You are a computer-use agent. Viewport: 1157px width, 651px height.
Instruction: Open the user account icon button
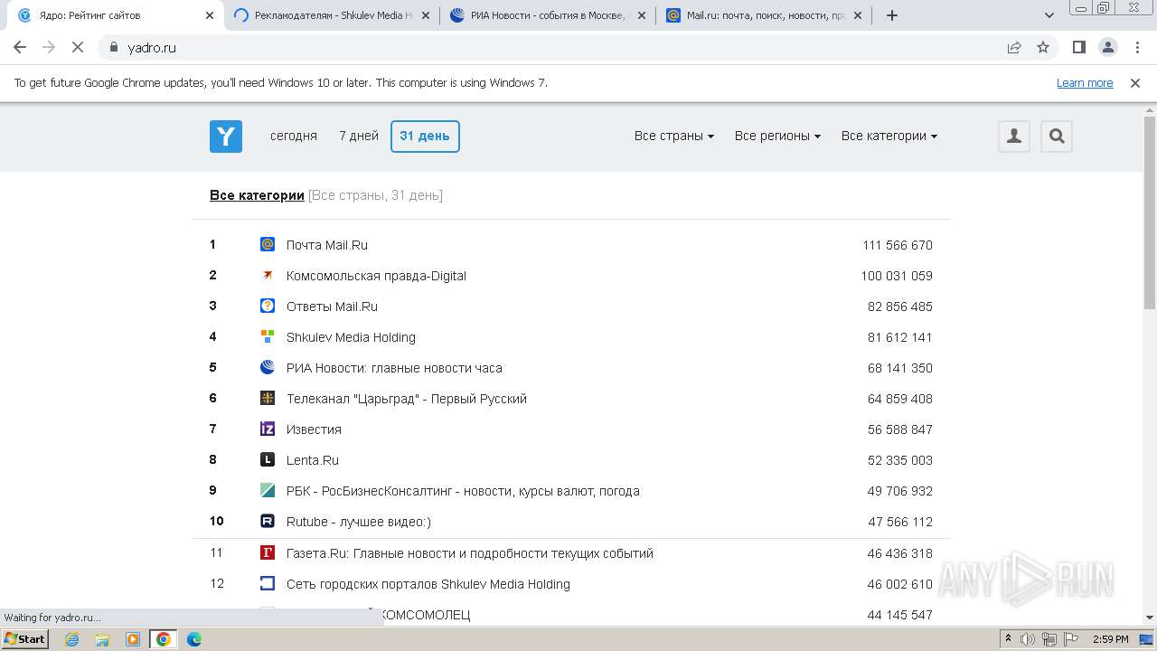[x=1014, y=137]
